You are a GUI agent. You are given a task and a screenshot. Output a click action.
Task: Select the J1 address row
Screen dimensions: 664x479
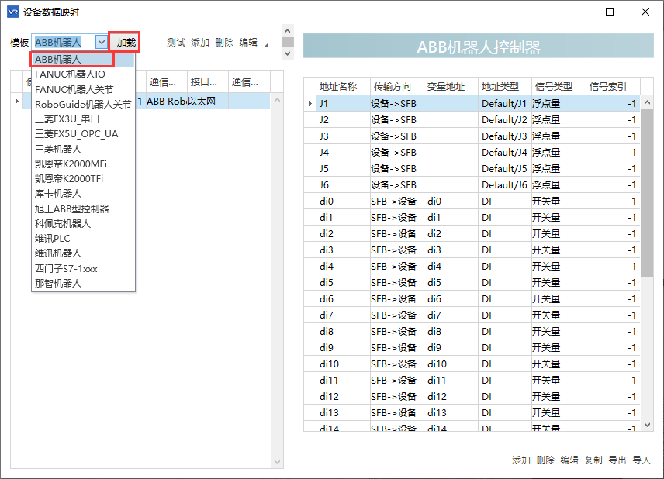pos(472,103)
